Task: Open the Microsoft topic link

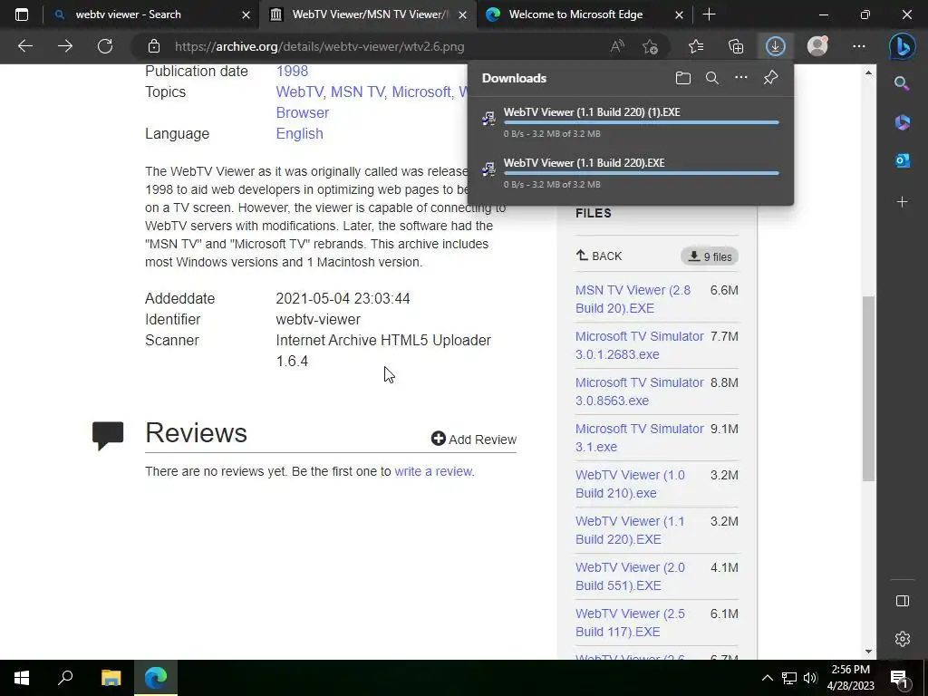Action: click(421, 92)
